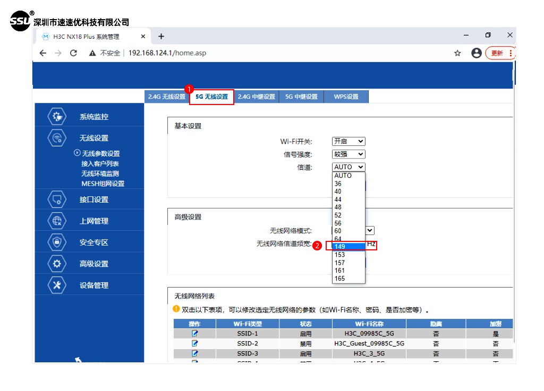544x391 pixels.
Task: Click the 高级设置 gear icon
Action: (57, 264)
